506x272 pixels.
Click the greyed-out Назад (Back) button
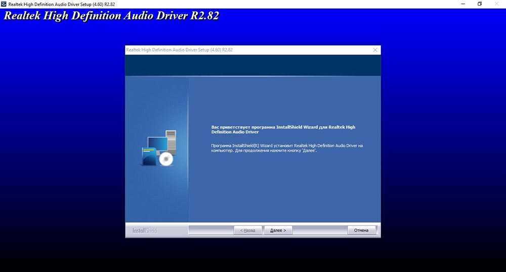(248, 230)
